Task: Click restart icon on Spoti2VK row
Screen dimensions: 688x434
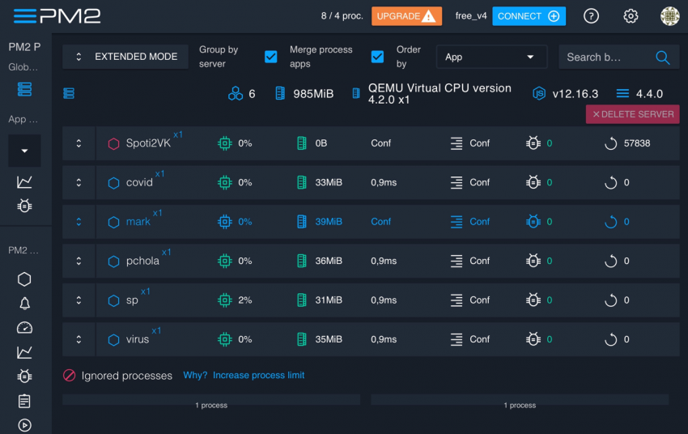Action: 611,143
